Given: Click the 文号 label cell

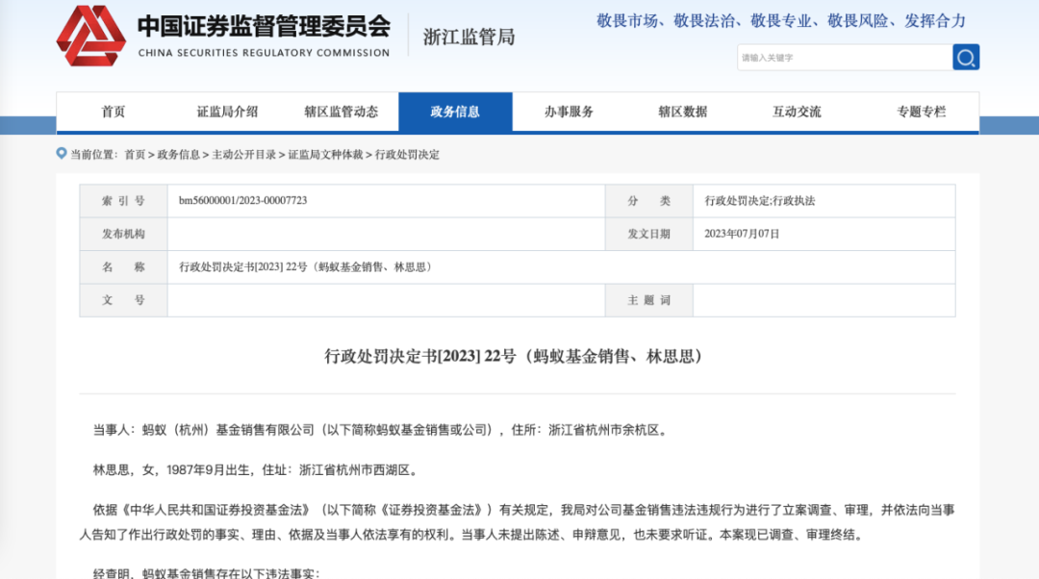Looking at the screenshot, I should (x=123, y=300).
